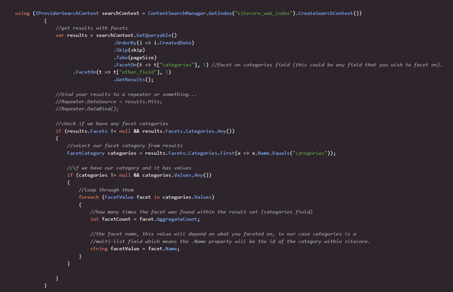Click the var results declaration
This screenshot has height=292, width=453.
[71, 35]
